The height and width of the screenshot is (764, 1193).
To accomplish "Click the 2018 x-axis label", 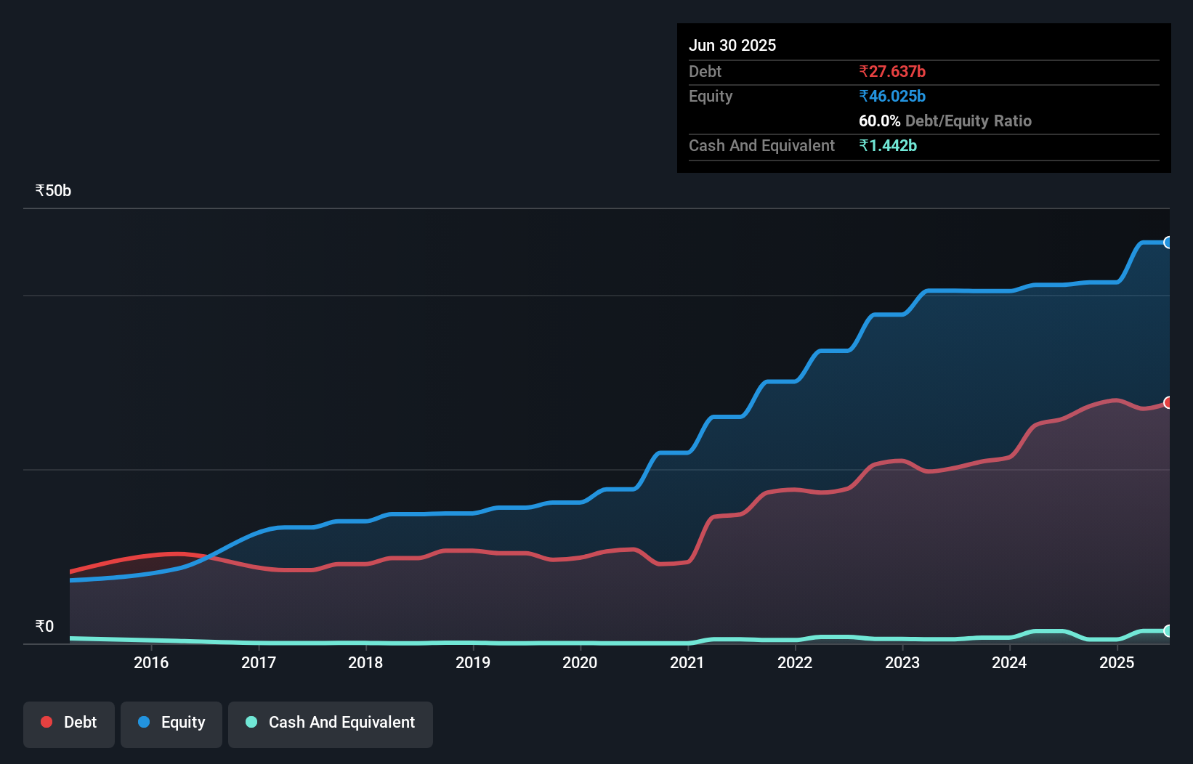I will [365, 662].
